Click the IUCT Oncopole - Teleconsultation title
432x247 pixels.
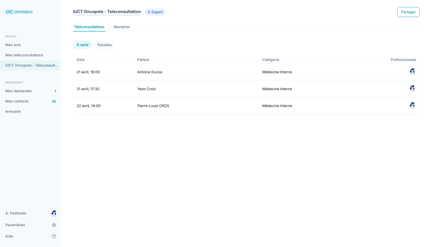(x=106, y=12)
